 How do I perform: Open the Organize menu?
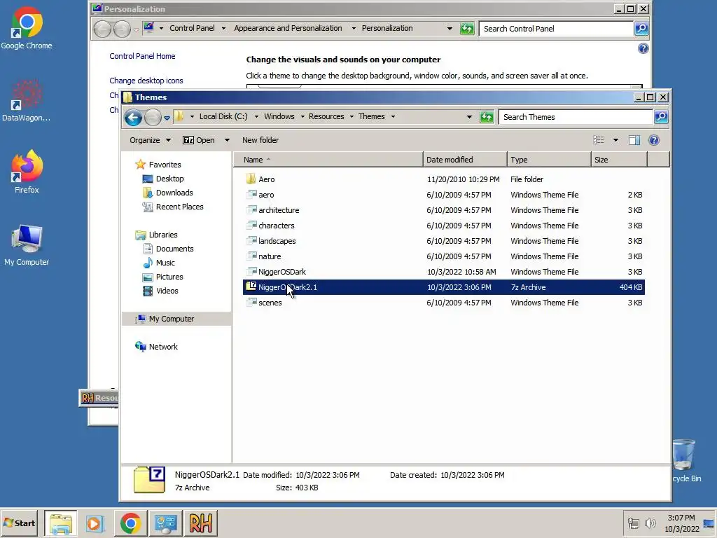tap(150, 140)
